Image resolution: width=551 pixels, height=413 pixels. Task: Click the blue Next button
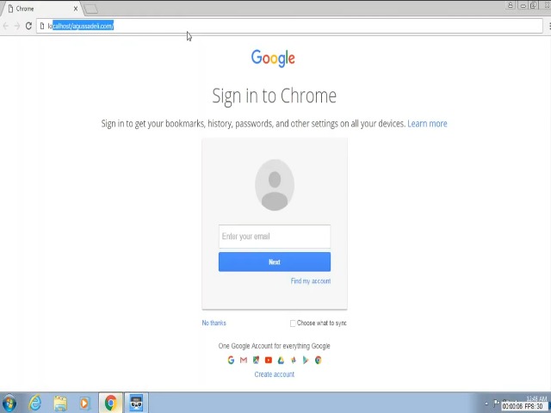(275, 262)
